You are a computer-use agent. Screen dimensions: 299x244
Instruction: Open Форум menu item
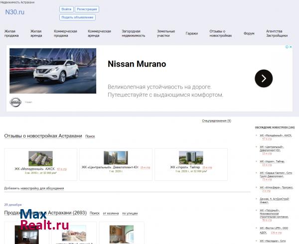249,33
